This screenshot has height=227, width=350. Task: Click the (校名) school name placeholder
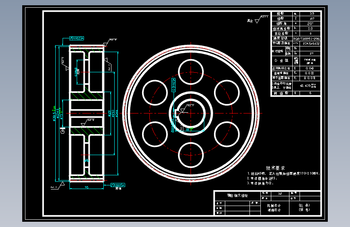(x=304, y=205)
